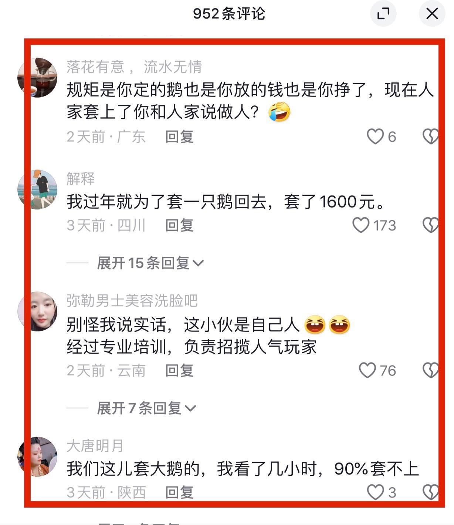Expand 展开15条回复 replies
454x525 pixels.
coord(150,263)
